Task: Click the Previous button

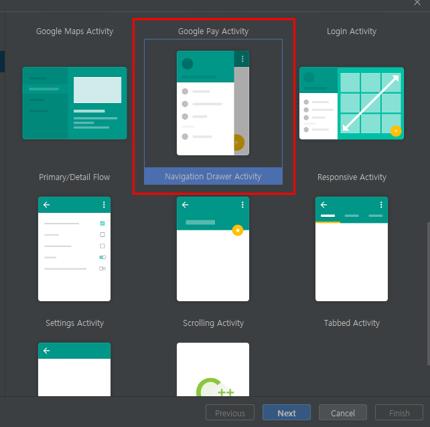Action: click(x=230, y=412)
